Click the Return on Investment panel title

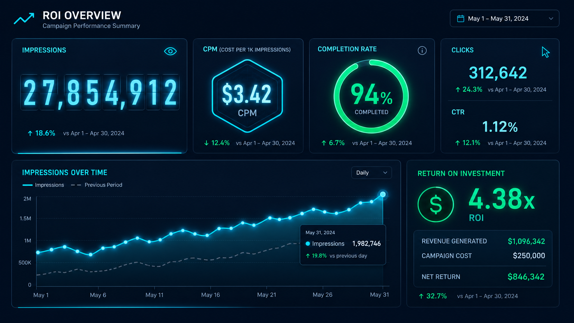(x=461, y=174)
